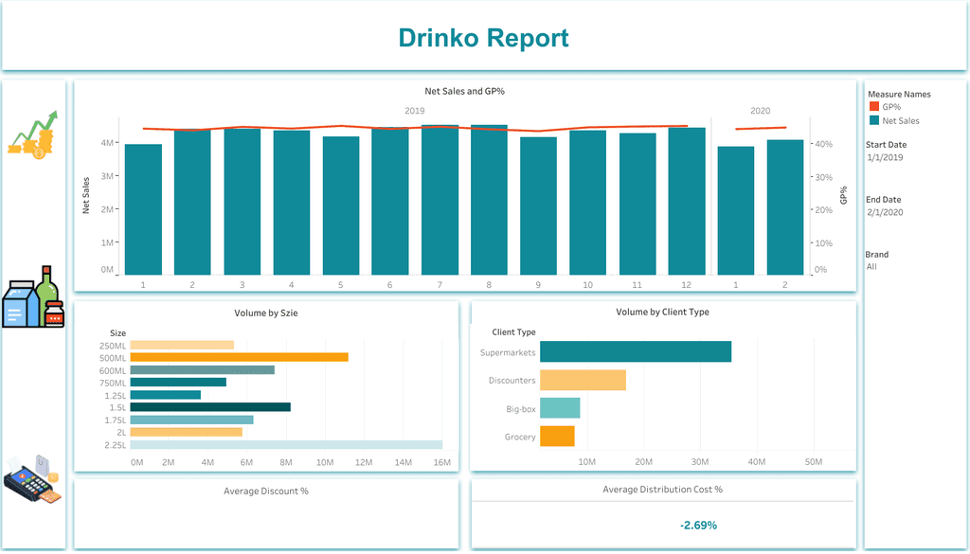Click the 2020 month 2 net sales bar
970x554 pixels.
click(x=785, y=206)
